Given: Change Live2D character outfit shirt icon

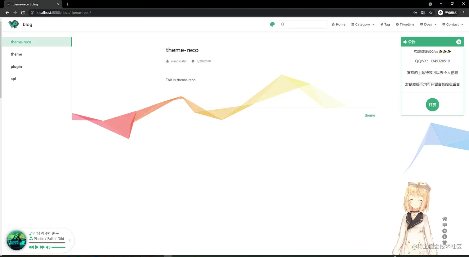Looking at the screenshot, I should 444,242.
